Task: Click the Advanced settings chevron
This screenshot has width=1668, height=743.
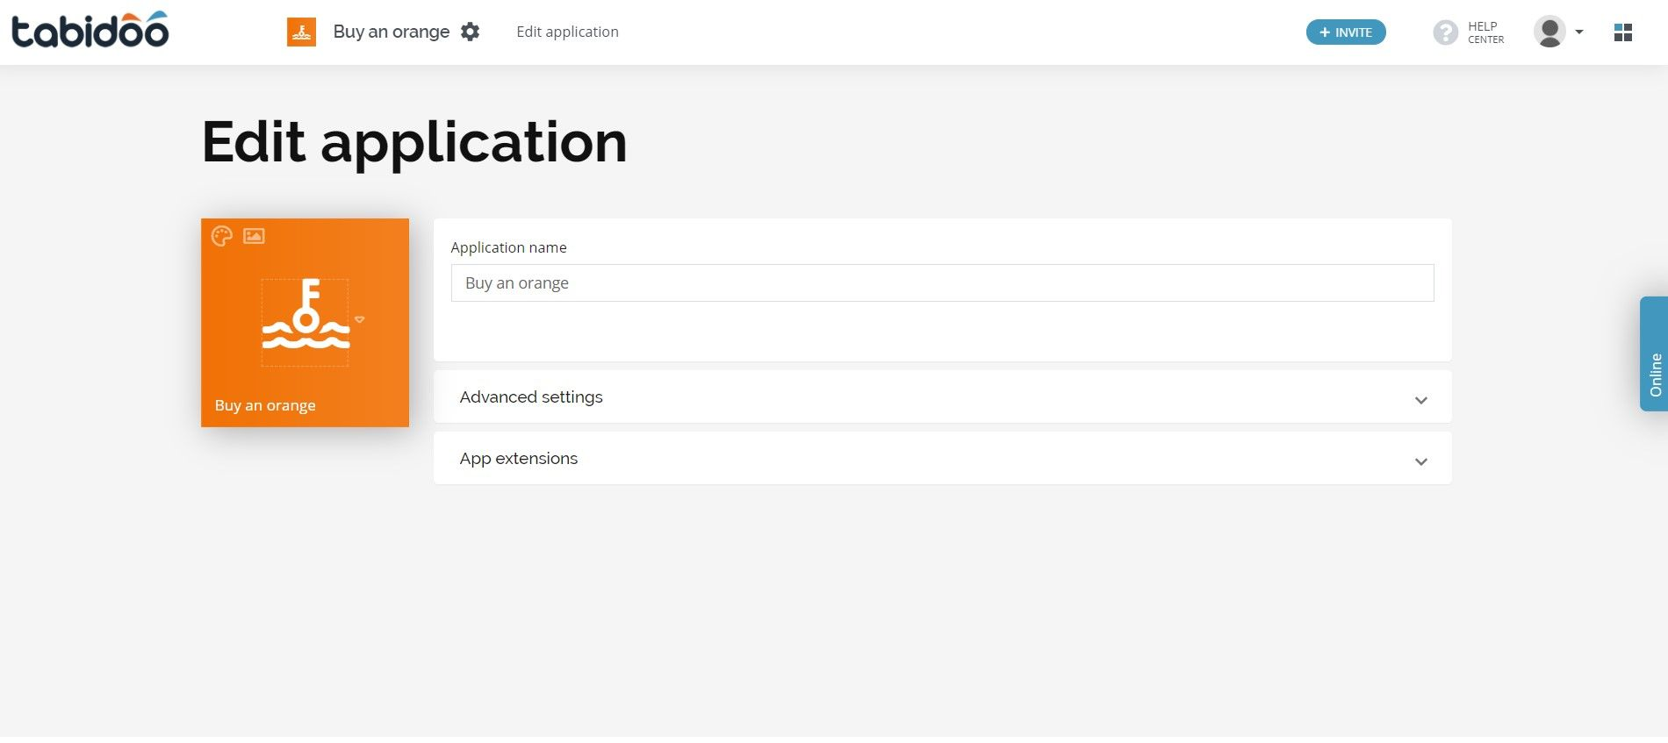Action: (1421, 400)
